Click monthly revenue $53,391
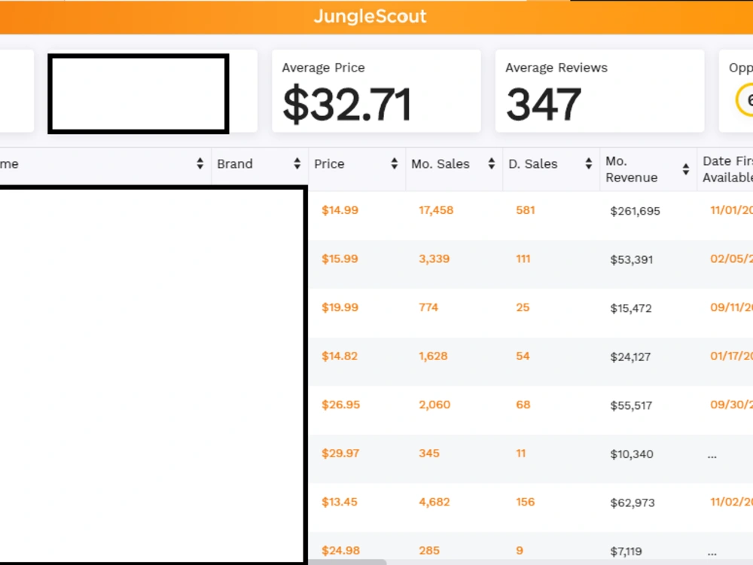 (x=632, y=259)
